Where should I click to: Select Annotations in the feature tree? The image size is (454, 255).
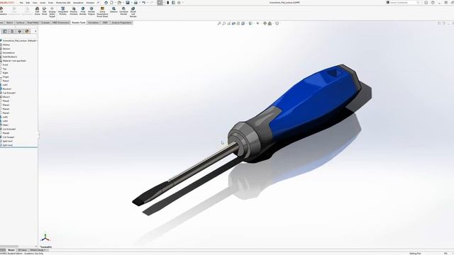pyautogui.click(x=9, y=53)
